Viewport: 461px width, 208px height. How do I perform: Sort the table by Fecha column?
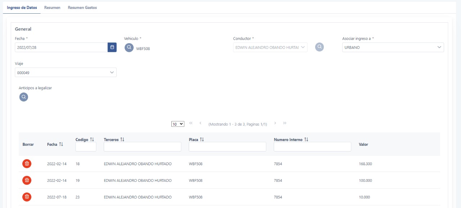tap(61, 144)
